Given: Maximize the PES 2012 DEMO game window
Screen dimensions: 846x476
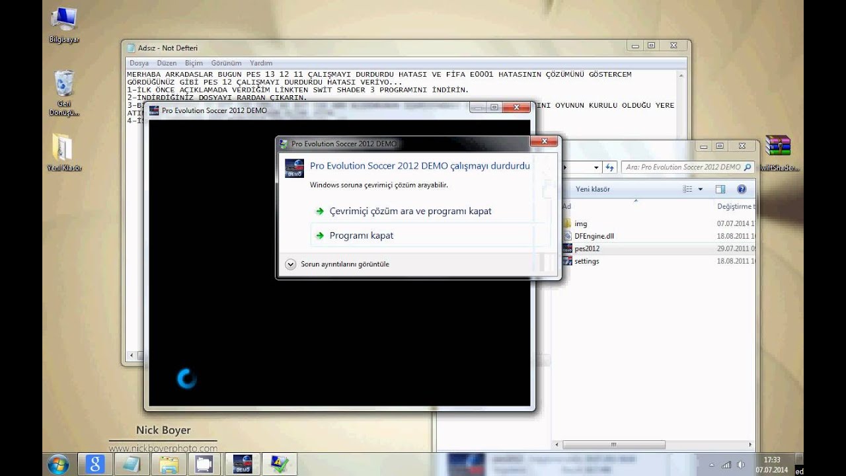Looking at the screenshot, I should [x=494, y=107].
